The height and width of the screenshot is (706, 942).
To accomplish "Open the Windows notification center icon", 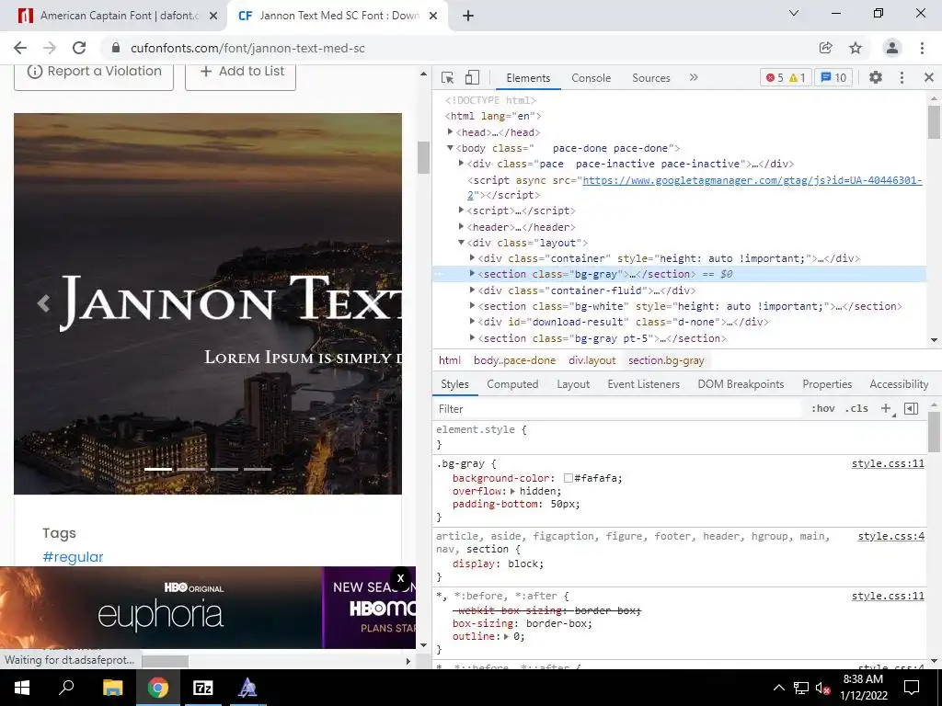I will click(x=912, y=688).
